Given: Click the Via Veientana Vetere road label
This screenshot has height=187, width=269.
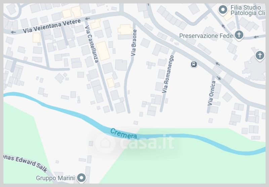Looking at the screenshot, I should point(52,26).
